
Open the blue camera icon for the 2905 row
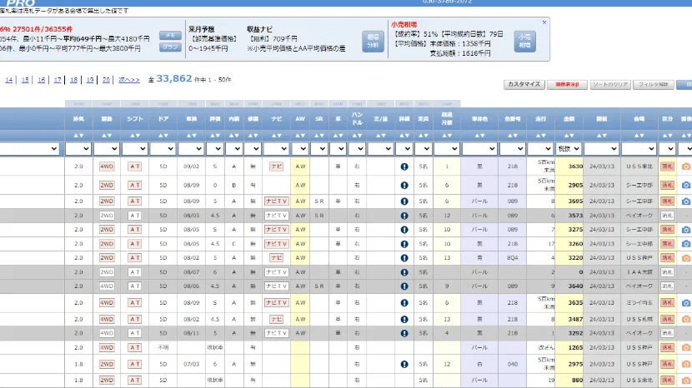pyautogui.click(x=685, y=183)
